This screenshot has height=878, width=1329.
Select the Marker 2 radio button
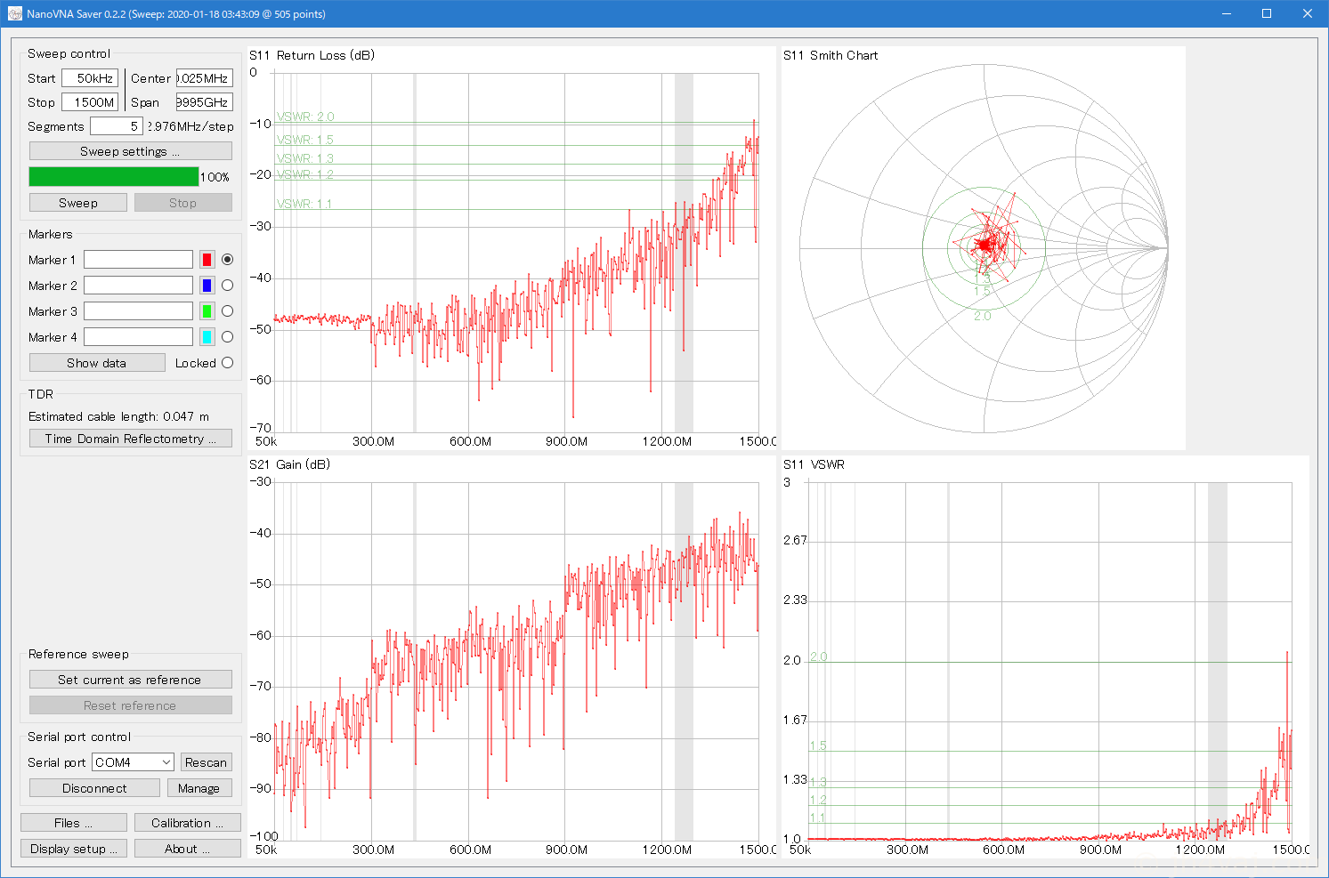[228, 286]
